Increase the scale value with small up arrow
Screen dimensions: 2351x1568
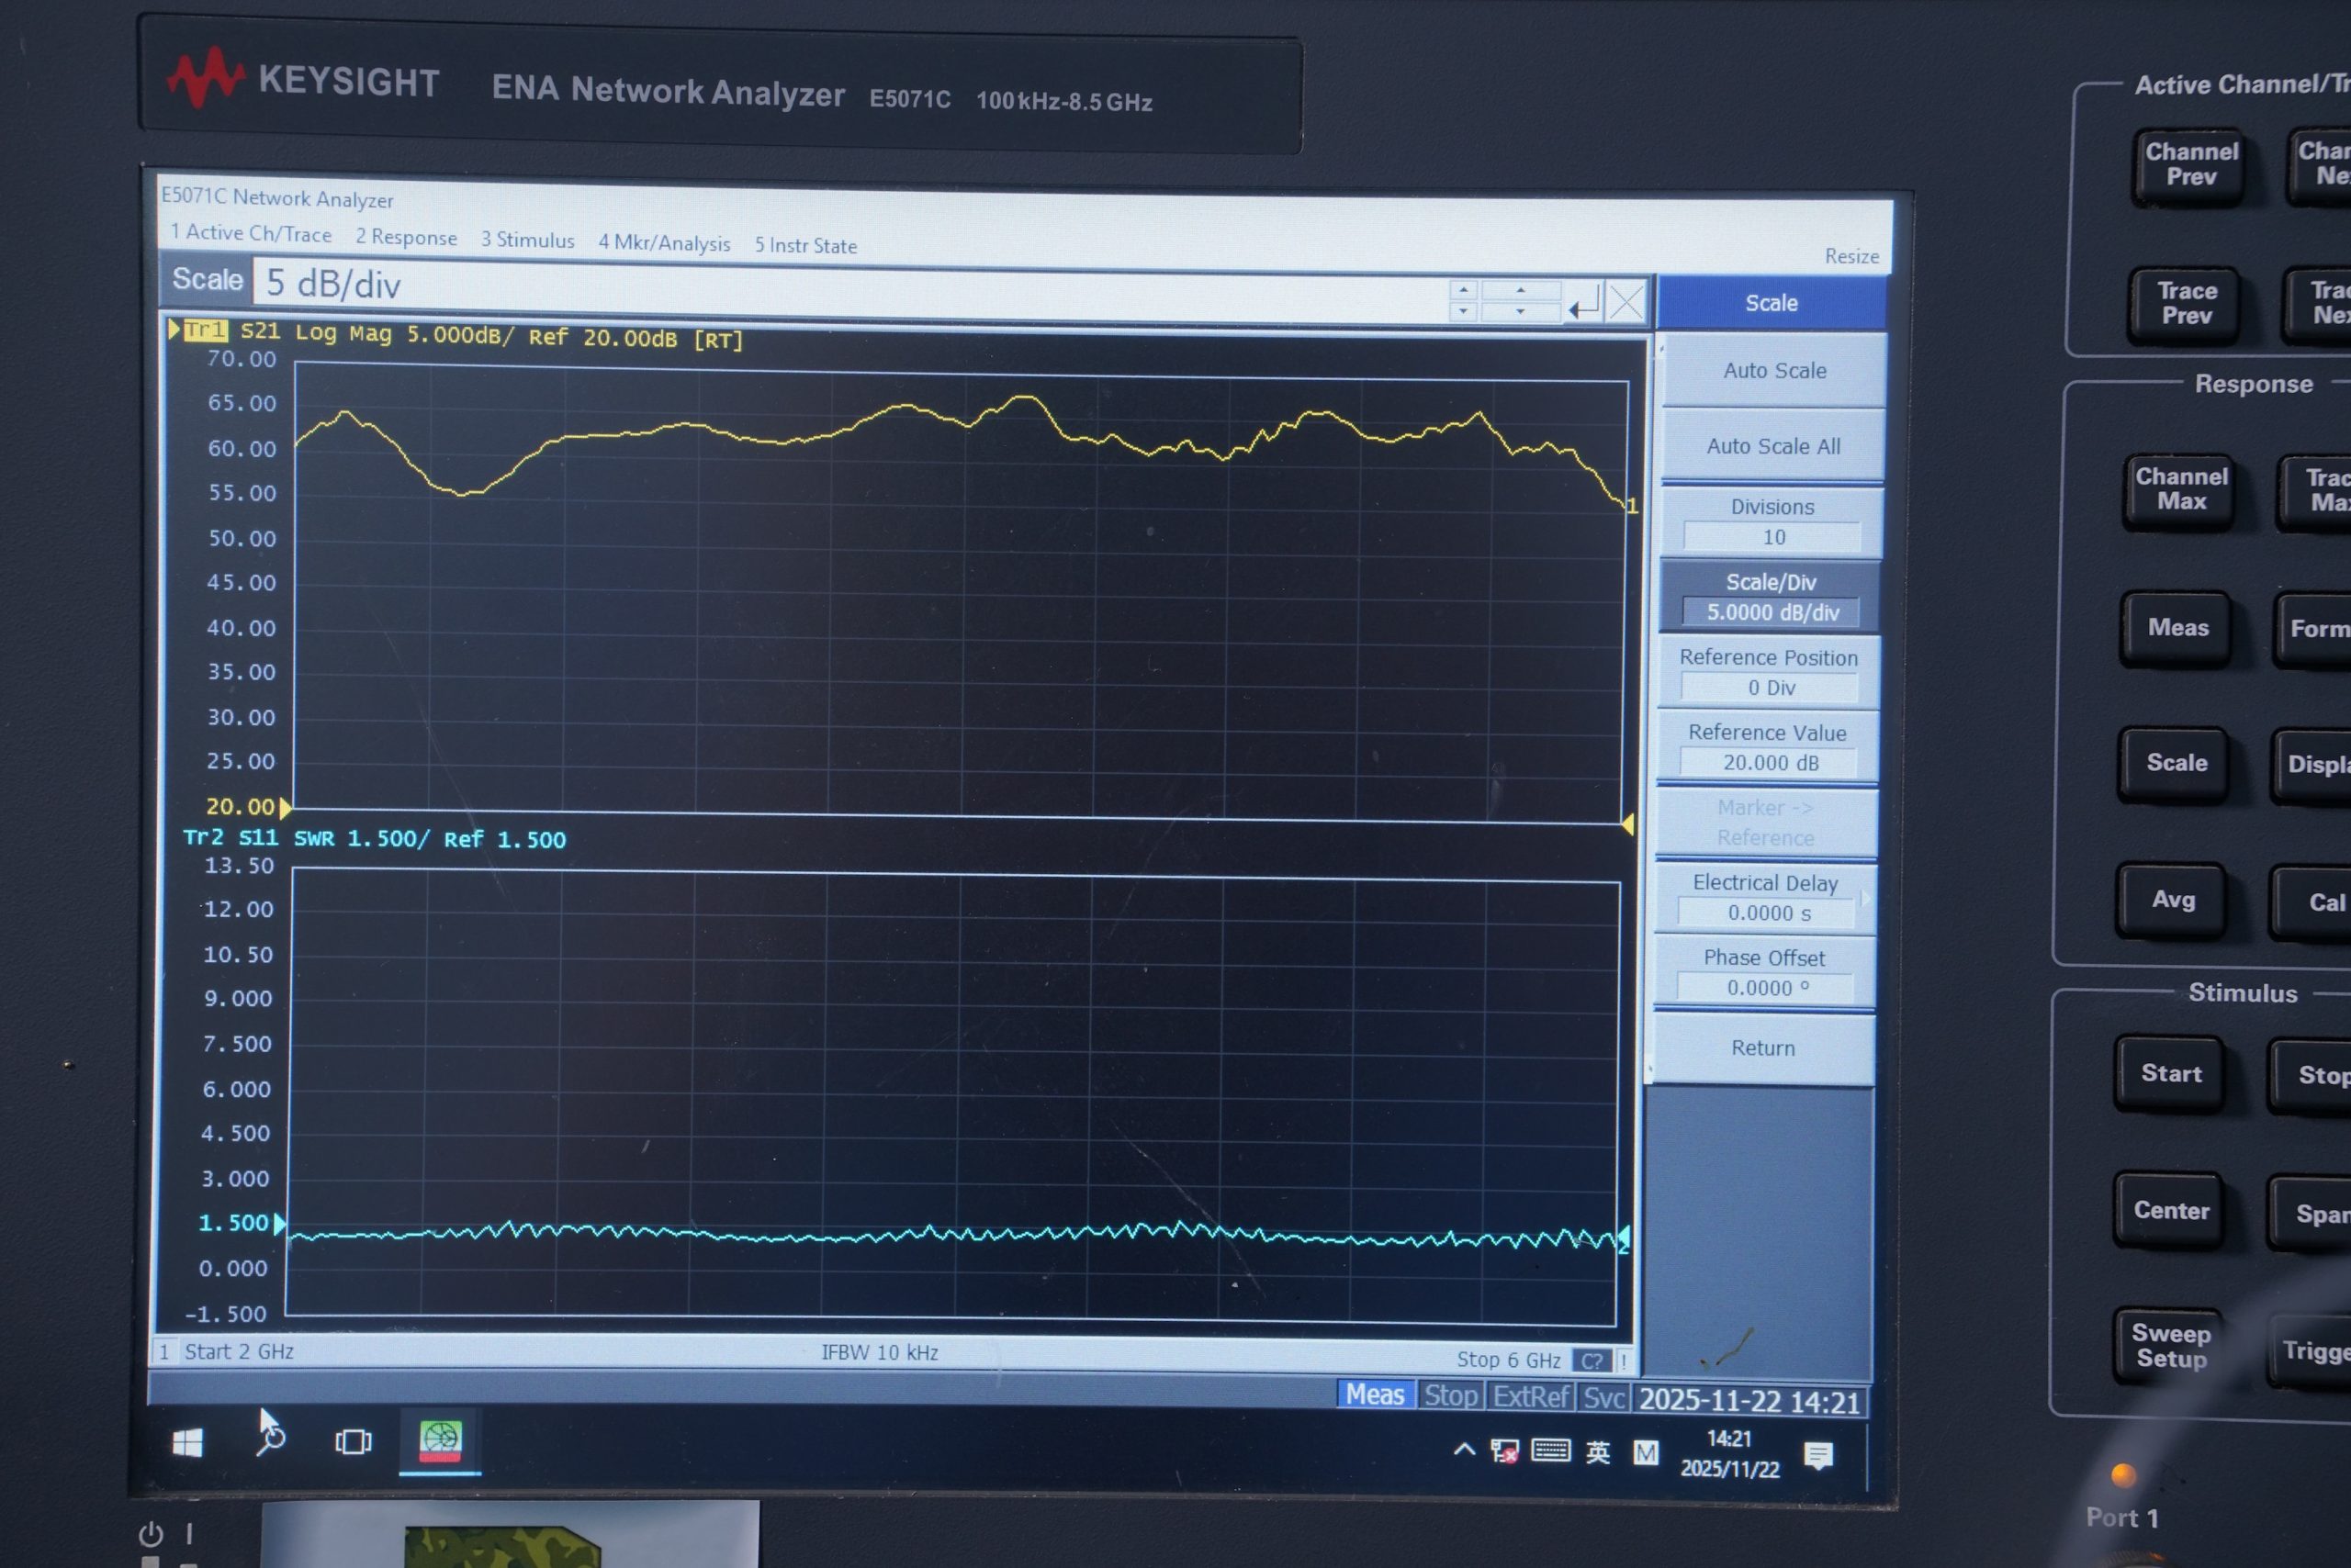point(1463,290)
